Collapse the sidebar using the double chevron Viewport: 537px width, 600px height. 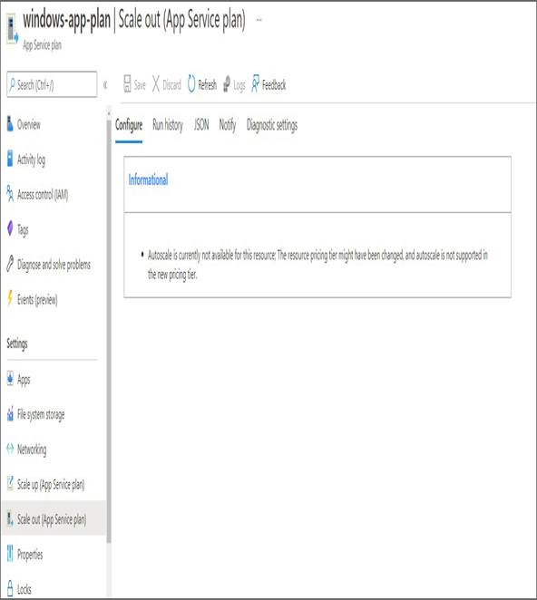[105, 84]
